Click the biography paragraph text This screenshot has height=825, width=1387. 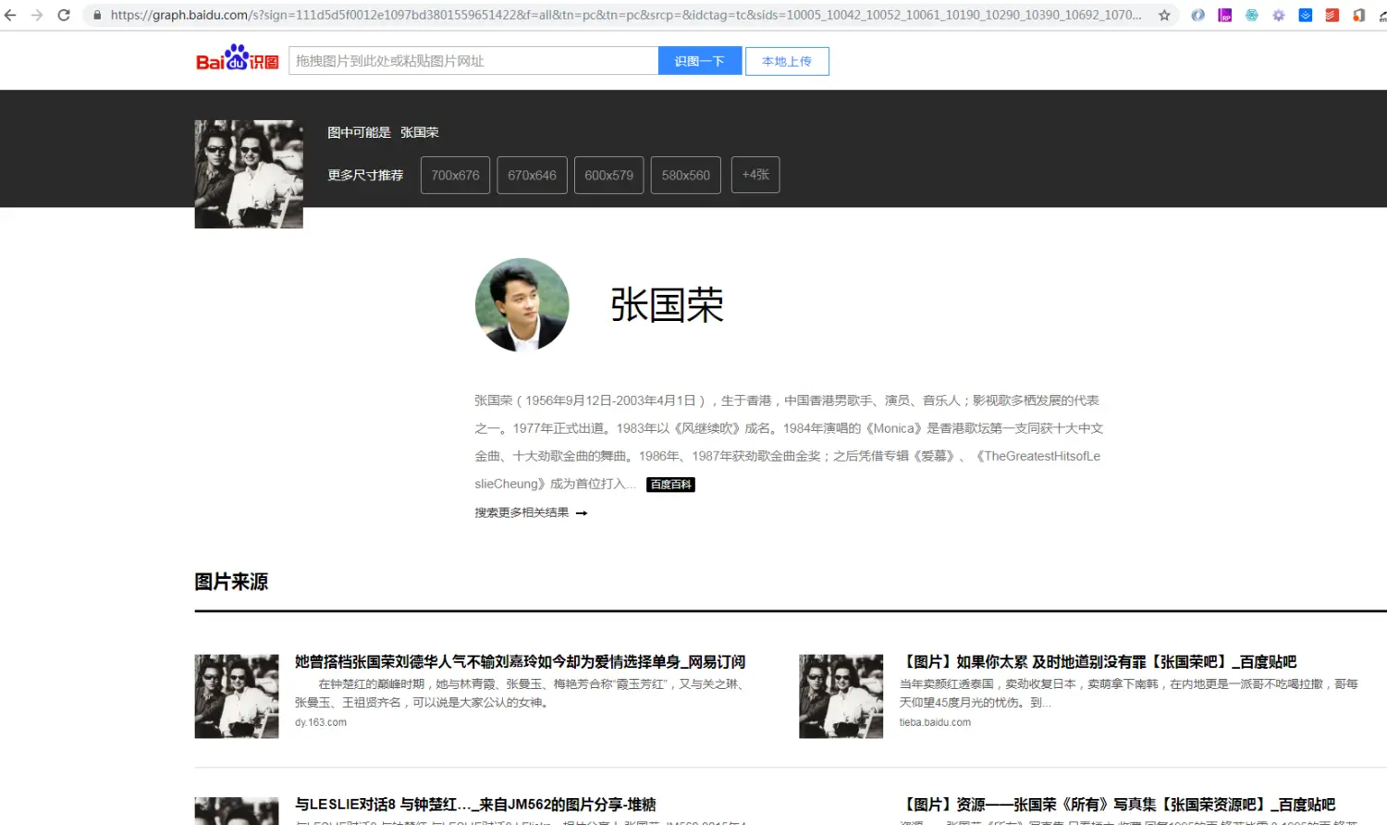(789, 442)
